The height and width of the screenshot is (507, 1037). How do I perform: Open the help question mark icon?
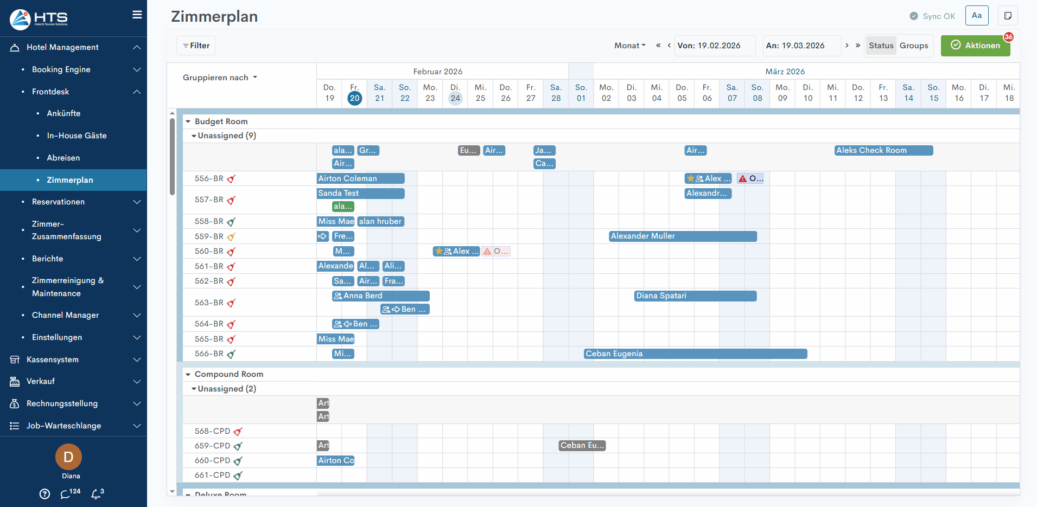45,494
